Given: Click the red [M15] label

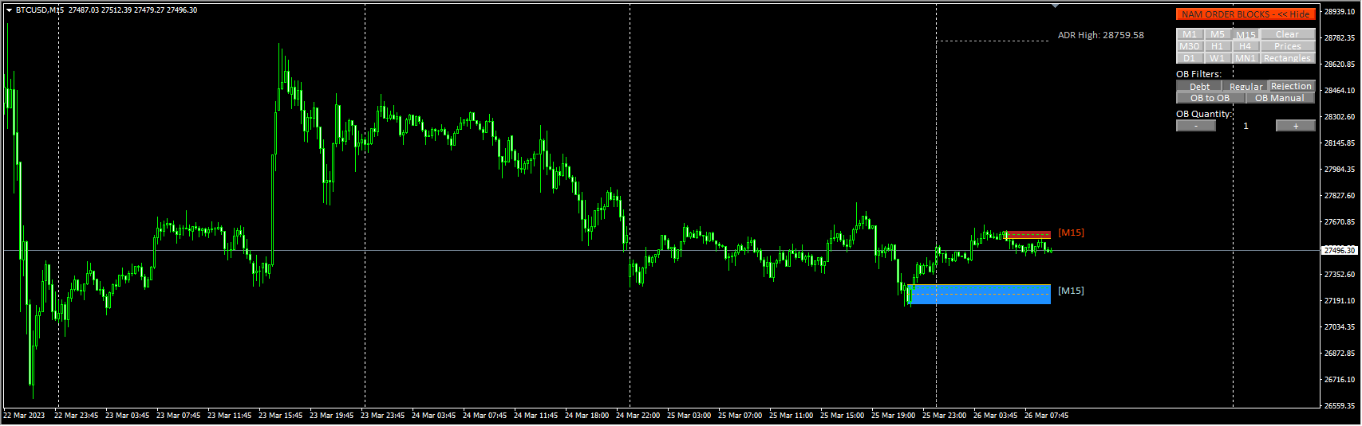Looking at the screenshot, I should pyautogui.click(x=1071, y=233).
